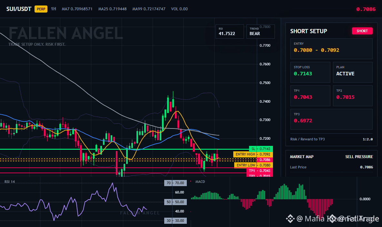The image size is (382, 227).
Task: Select the SL 0.7143 price tag
Action: coord(261,149)
